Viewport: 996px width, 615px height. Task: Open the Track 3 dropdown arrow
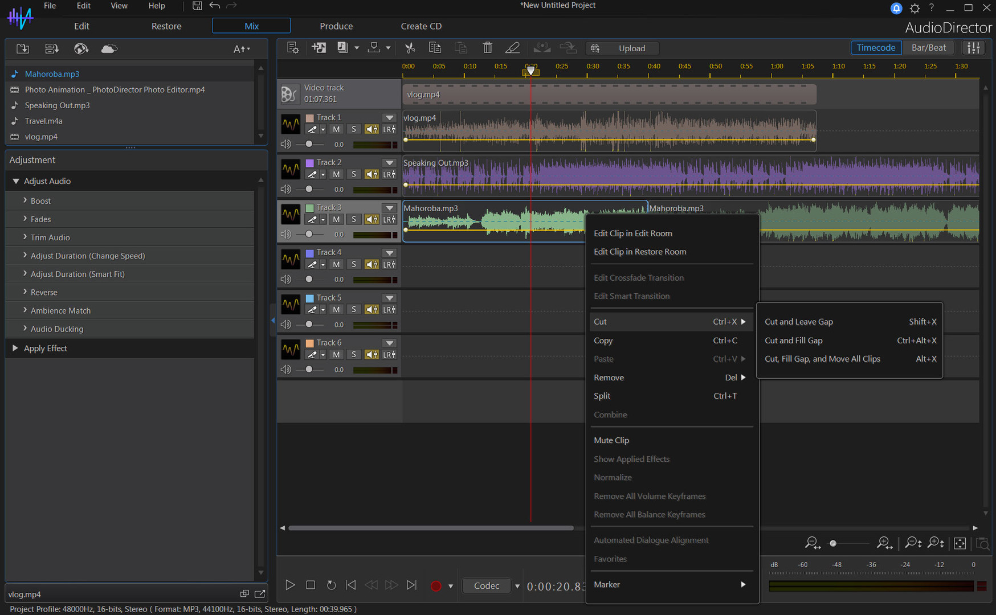(x=390, y=207)
